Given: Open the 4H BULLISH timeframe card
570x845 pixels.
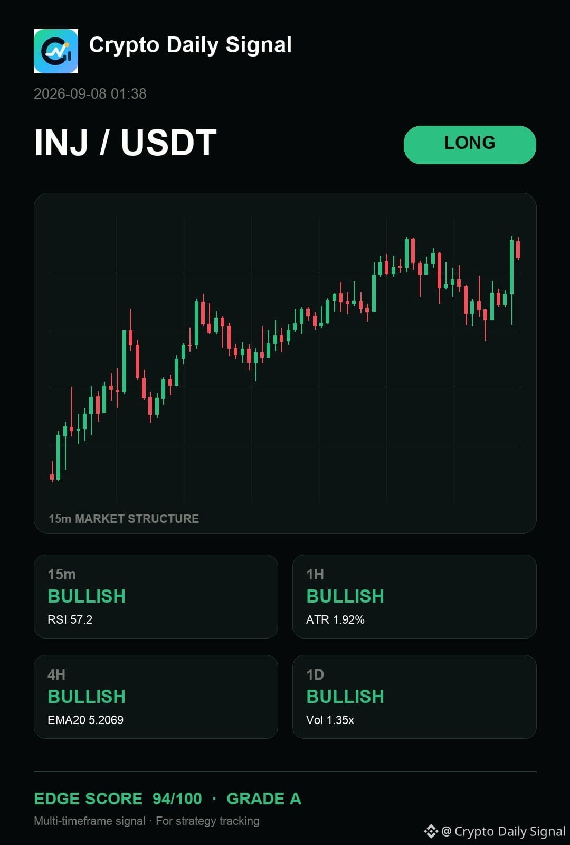Looking at the screenshot, I should 156,697.
